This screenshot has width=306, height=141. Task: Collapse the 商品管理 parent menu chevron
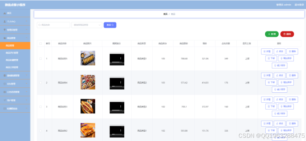[x=27, y=38]
